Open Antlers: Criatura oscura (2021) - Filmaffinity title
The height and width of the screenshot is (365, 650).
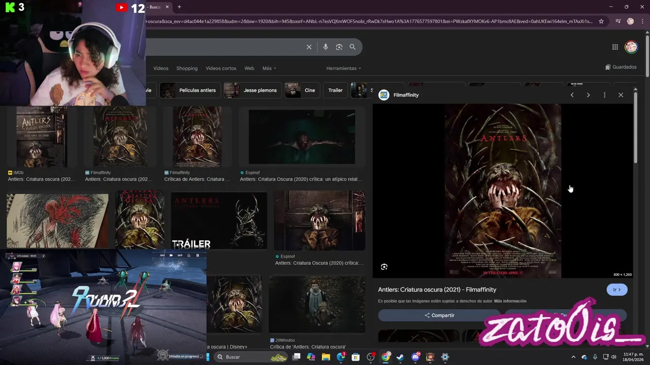click(437, 289)
